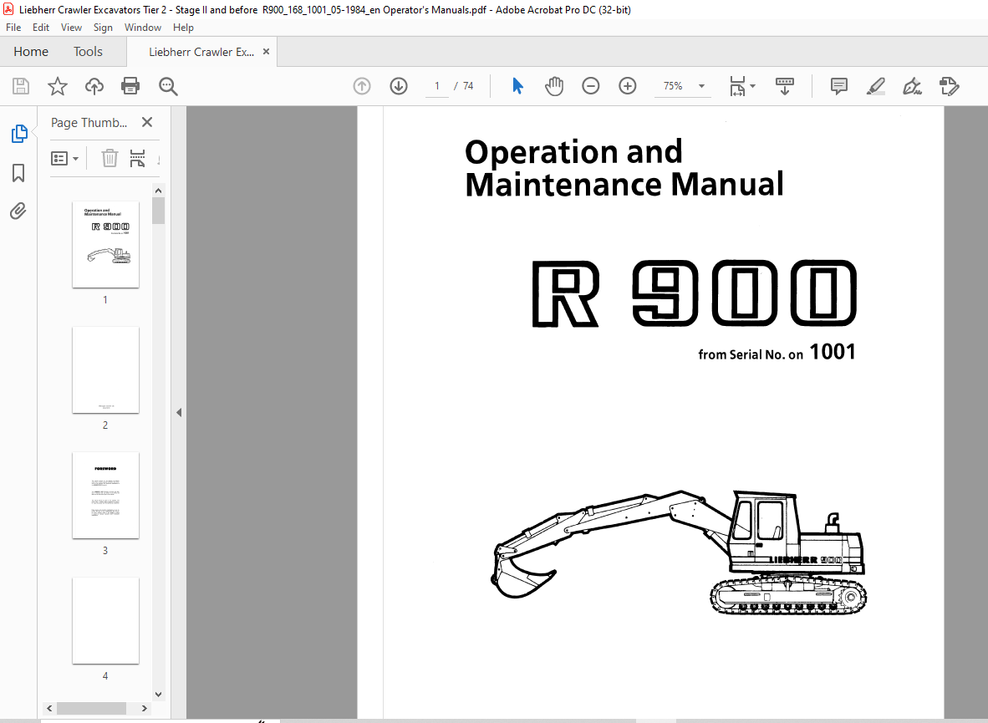Click thumbnails horizontal scrollbar right arrow

point(145,709)
